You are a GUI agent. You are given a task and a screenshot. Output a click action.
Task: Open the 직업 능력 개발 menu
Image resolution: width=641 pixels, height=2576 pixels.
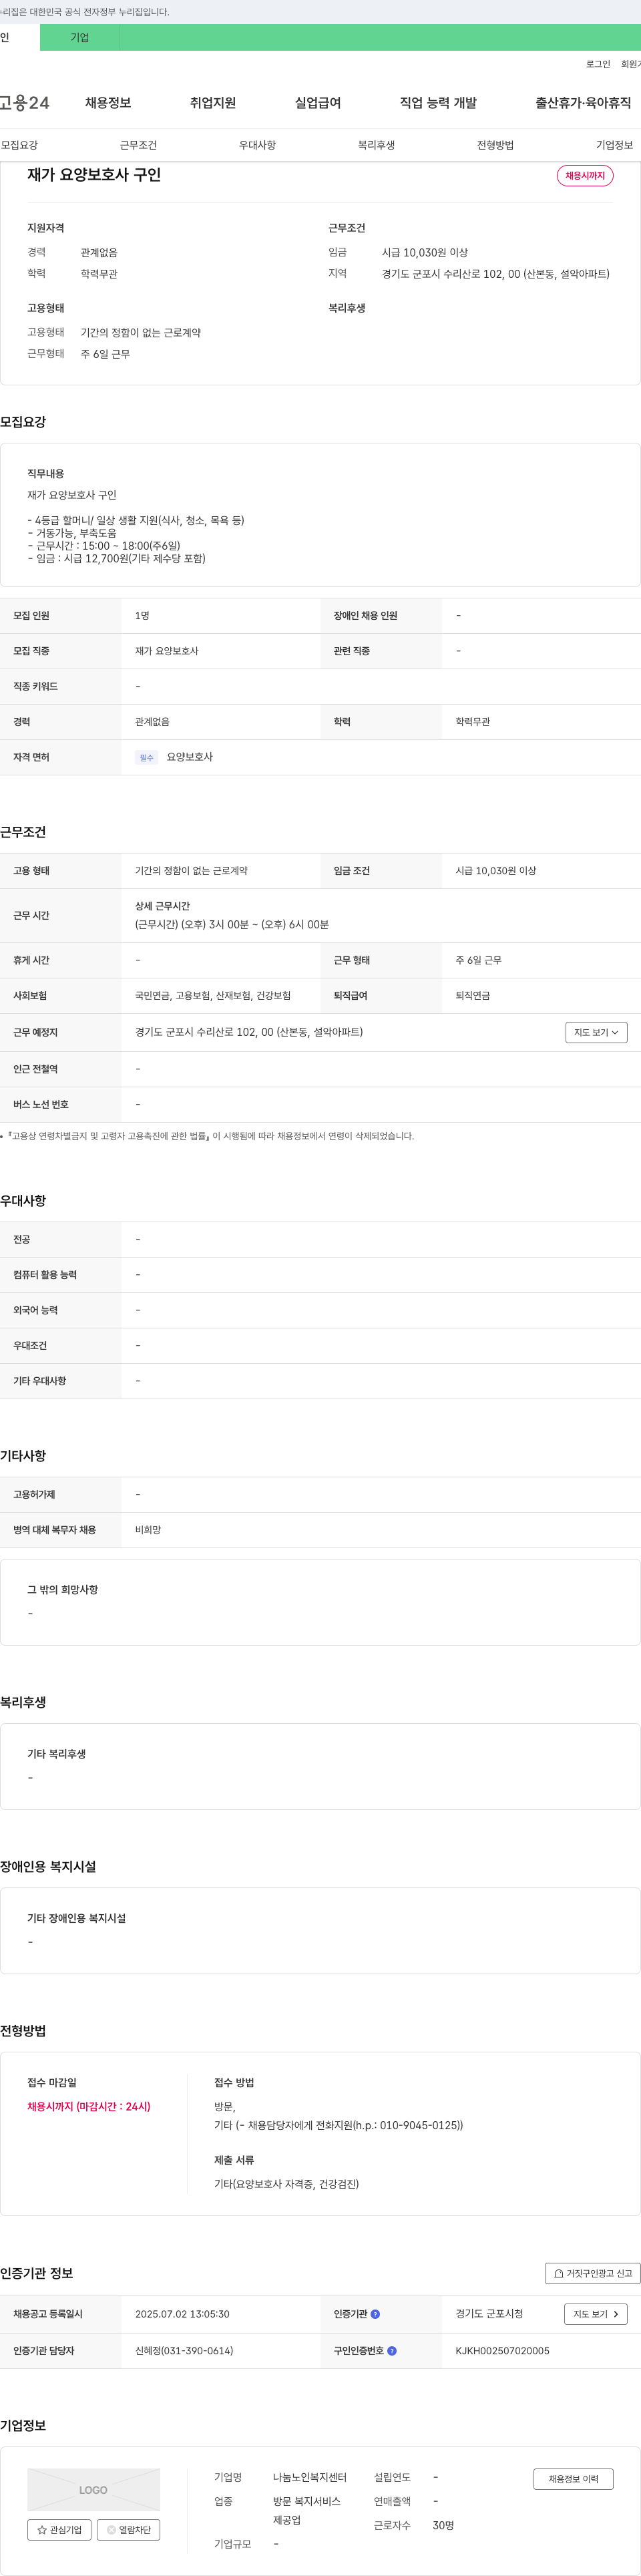pos(438,103)
